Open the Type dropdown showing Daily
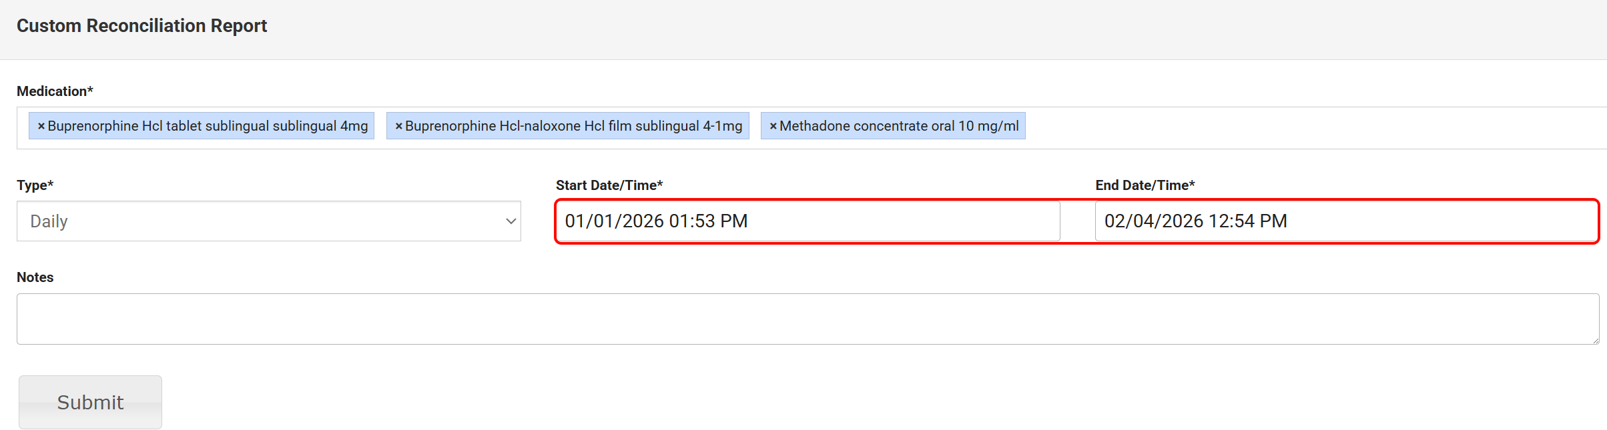 coord(268,221)
